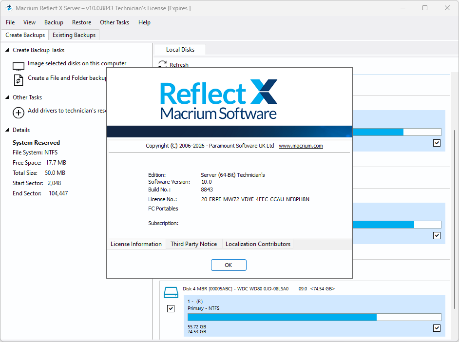Click the first partition usage bar behind dialog
This screenshot has width=459, height=342.
click(397, 132)
